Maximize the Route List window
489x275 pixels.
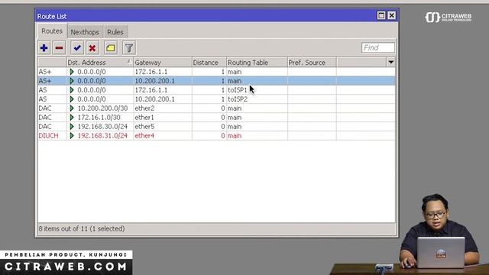[x=381, y=15]
